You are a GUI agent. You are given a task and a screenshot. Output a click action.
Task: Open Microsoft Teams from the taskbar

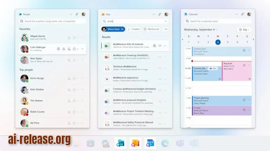180,143
